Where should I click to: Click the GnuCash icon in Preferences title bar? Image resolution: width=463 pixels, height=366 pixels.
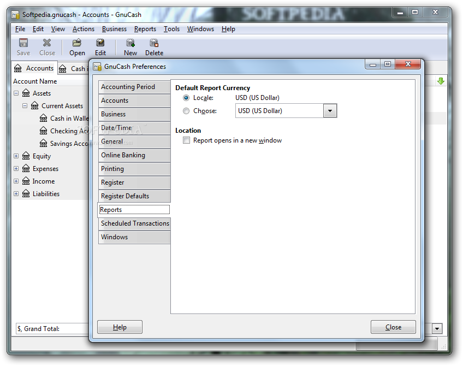[97, 67]
